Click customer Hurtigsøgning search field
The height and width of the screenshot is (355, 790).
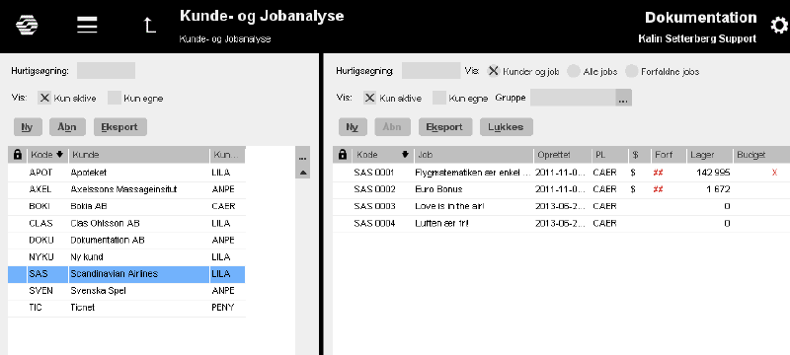(x=107, y=71)
